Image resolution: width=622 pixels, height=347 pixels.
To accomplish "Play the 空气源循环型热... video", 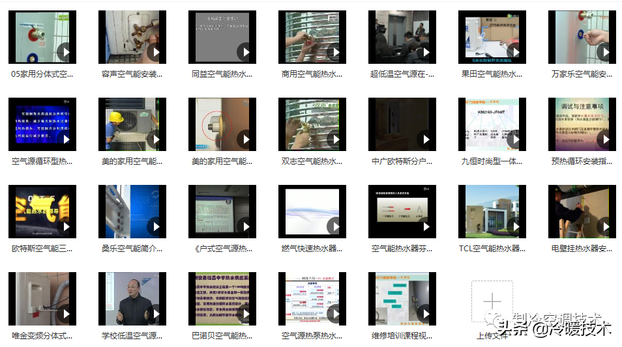I will tap(65, 139).
